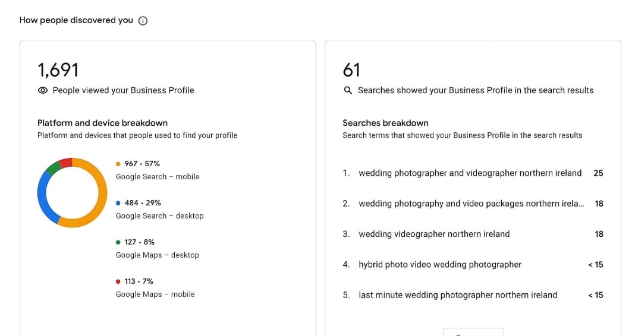Select 'wedding videographer northern ireland' search term

[x=434, y=234]
